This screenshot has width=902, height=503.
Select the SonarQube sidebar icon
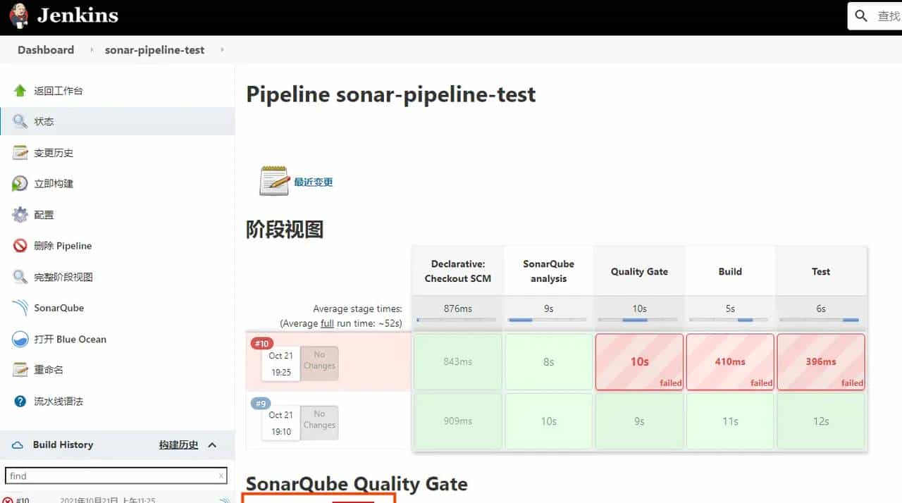20,307
